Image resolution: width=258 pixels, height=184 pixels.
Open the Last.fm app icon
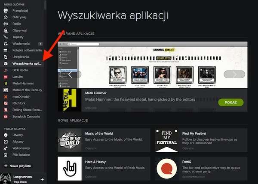(6, 77)
